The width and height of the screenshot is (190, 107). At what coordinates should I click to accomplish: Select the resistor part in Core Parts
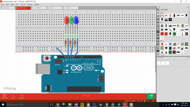pos(162,16)
